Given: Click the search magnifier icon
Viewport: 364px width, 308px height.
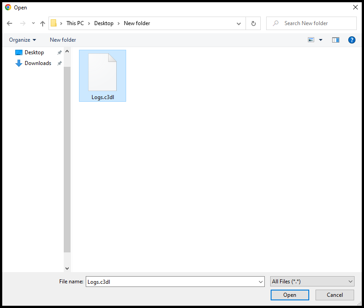Looking at the screenshot, I should (x=276, y=23).
